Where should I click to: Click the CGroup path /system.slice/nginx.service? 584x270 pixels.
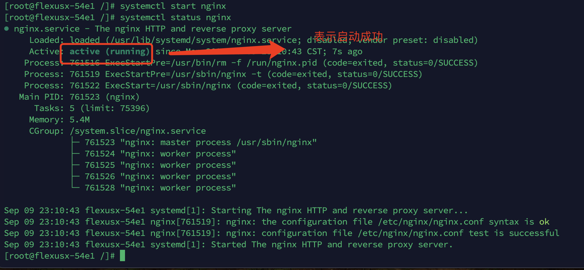pyautogui.click(x=138, y=131)
